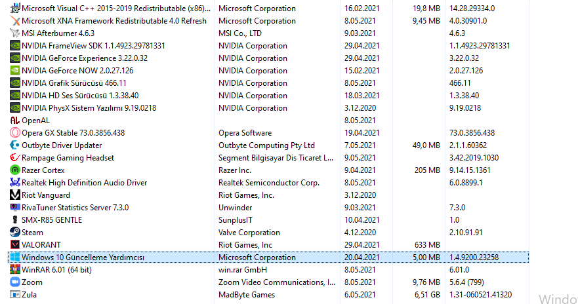Click install date 20.04.2021
Viewport: 578px width, 304px height.
pyautogui.click(x=361, y=257)
